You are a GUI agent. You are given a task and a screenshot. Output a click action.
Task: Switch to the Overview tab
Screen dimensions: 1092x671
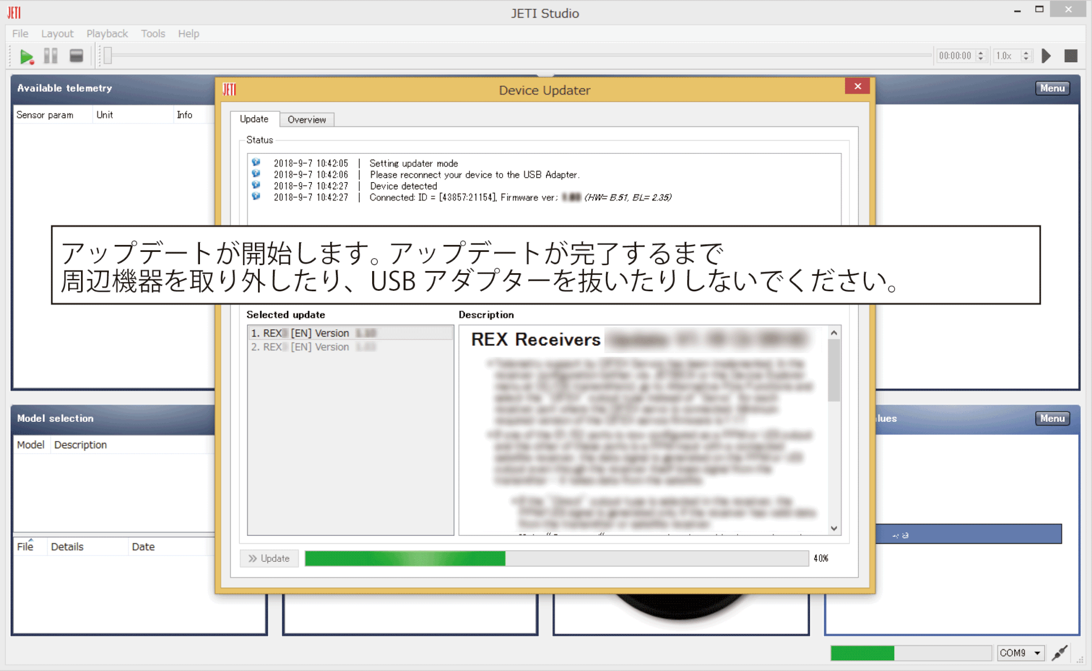(x=307, y=119)
